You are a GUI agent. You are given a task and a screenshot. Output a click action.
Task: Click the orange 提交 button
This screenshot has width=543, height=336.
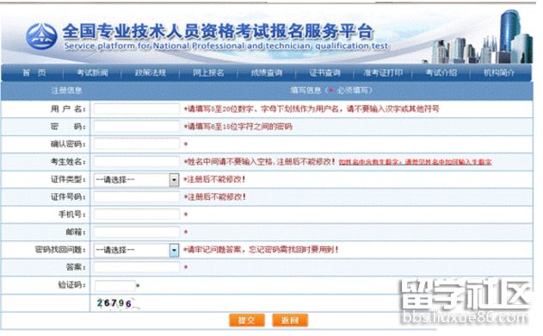(x=247, y=320)
